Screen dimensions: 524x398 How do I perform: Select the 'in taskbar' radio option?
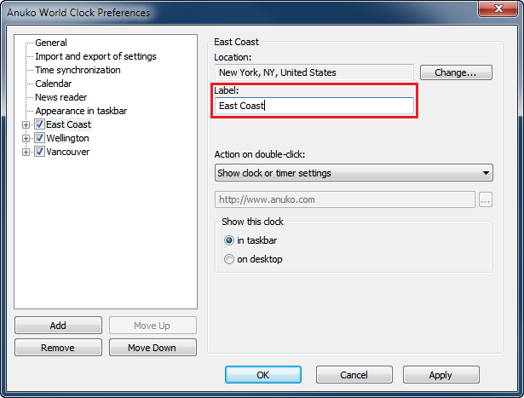(x=228, y=240)
